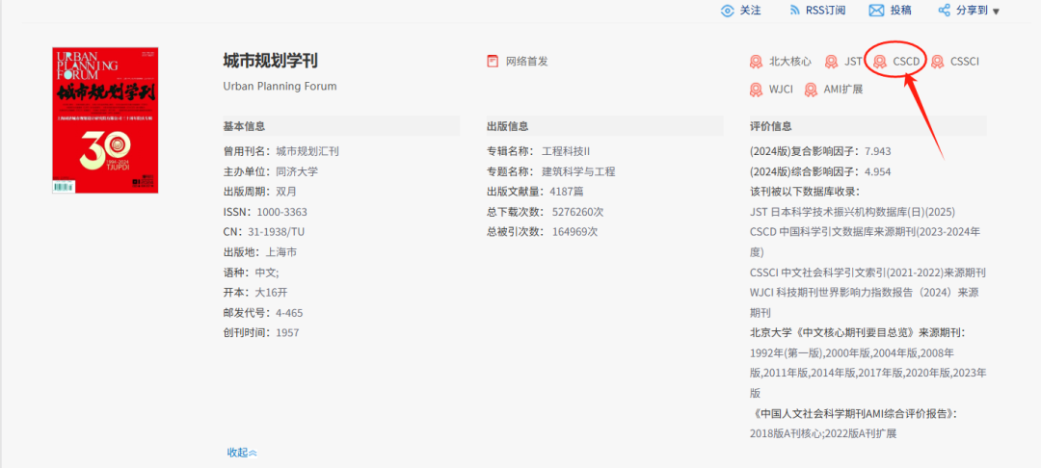Click the CSCD badge label
The width and height of the screenshot is (1041, 468).
906,62
